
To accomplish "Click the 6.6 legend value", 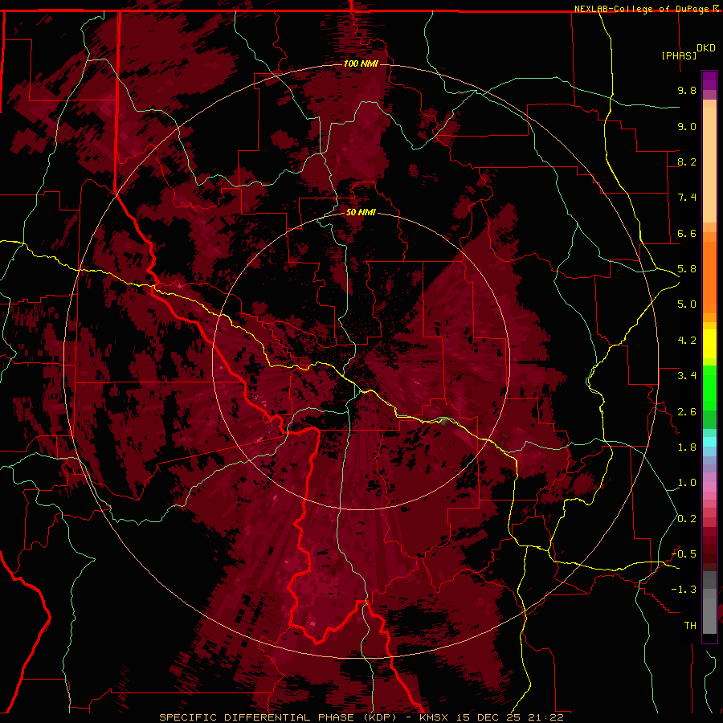I will click(687, 233).
